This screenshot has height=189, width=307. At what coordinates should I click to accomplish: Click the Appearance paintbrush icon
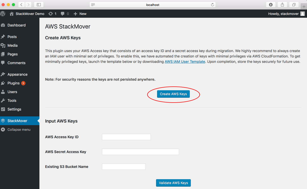coord(3,74)
